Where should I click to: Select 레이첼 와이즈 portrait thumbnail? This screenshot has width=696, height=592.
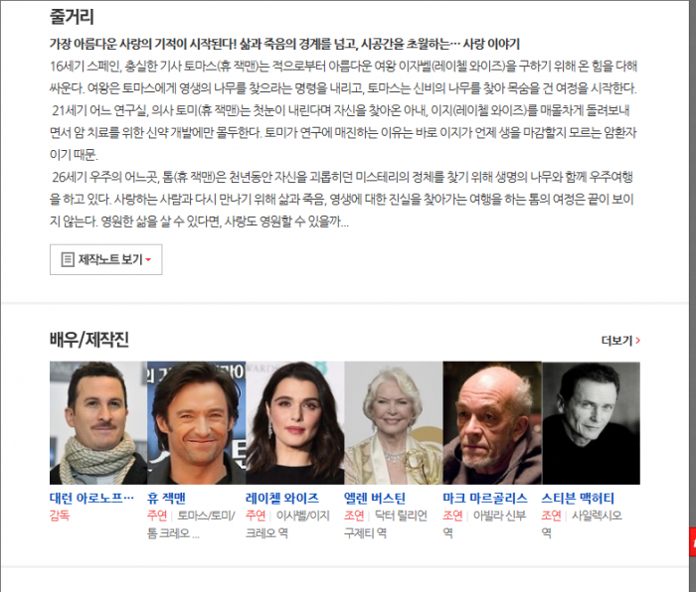coord(294,422)
